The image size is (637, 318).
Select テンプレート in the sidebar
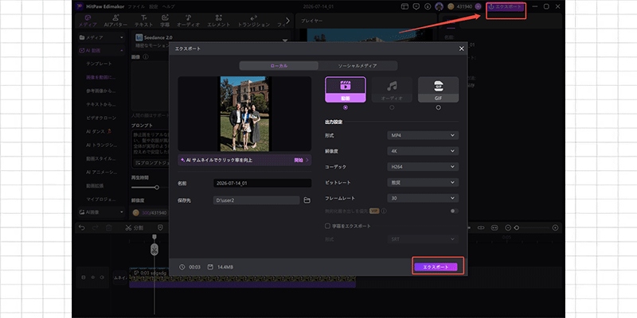[x=99, y=64]
